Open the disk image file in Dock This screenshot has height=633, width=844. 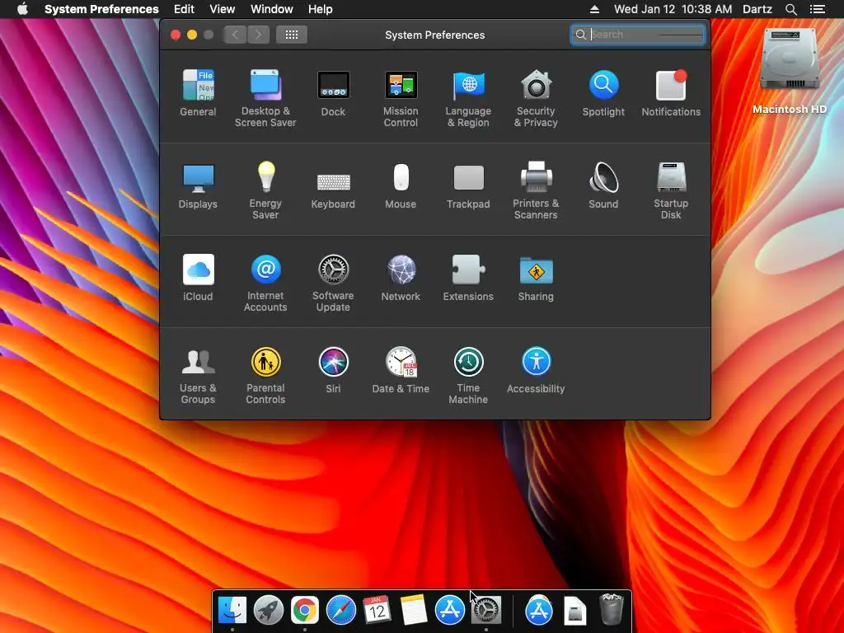[574, 611]
